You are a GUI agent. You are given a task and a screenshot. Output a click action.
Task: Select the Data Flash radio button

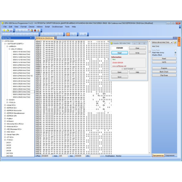(x=175, y=50)
